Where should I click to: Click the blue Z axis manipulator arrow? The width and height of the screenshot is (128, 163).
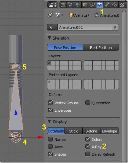pyautogui.click(x=16, y=112)
